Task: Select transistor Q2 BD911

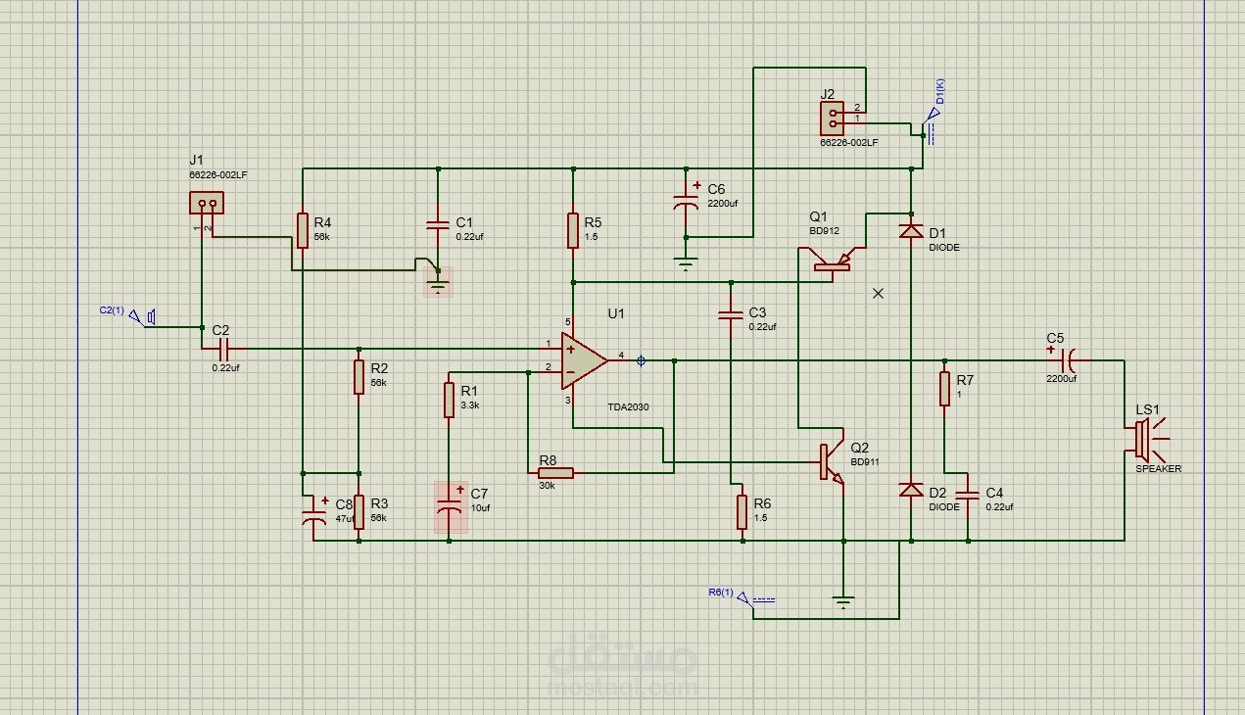Action: tap(832, 460)
